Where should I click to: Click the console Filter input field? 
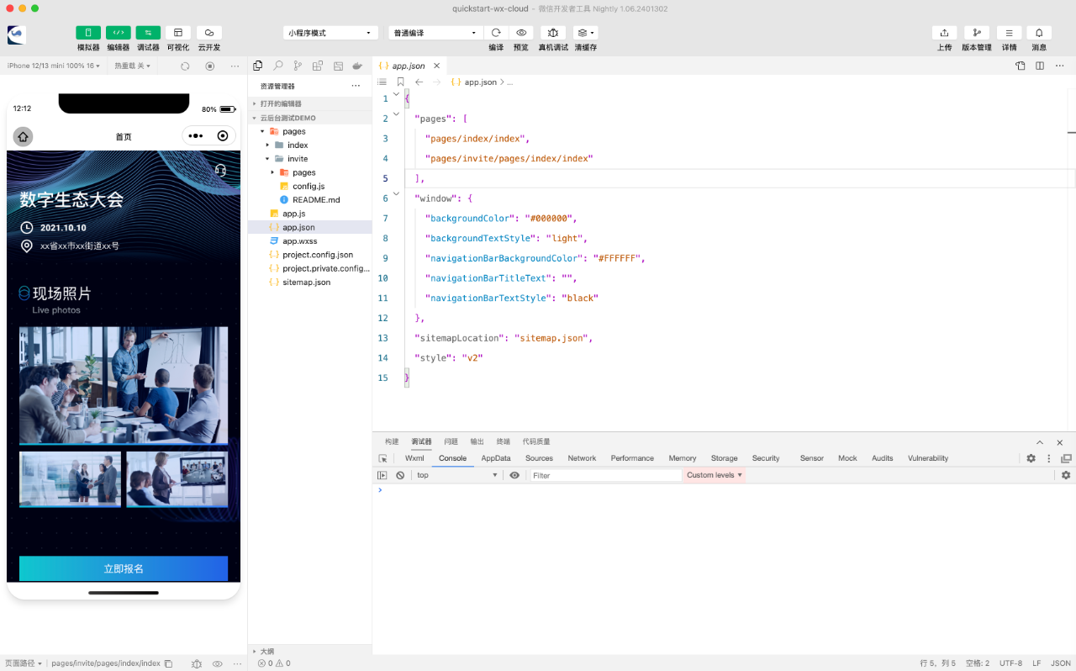[605, 475]
